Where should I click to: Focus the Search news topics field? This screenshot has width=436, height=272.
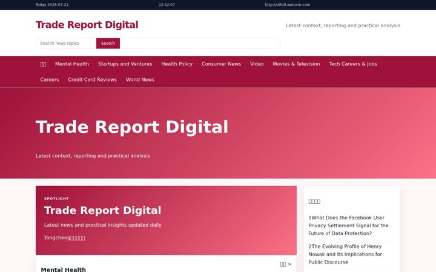click(x=66, y=44)
